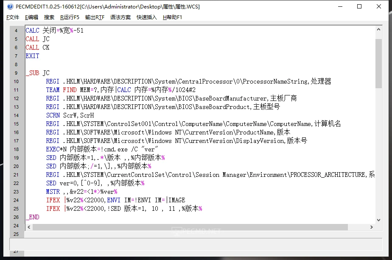Click the vertical scrollbar thumb

coord(378,63)
